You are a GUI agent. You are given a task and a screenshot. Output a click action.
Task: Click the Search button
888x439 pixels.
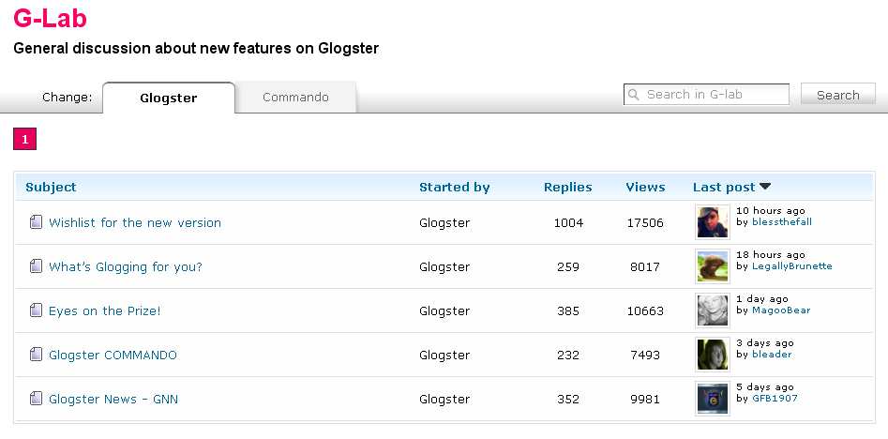[x=838, y=95]
